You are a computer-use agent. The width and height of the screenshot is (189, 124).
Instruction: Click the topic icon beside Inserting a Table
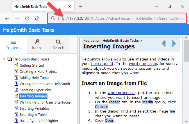(16, 114)
